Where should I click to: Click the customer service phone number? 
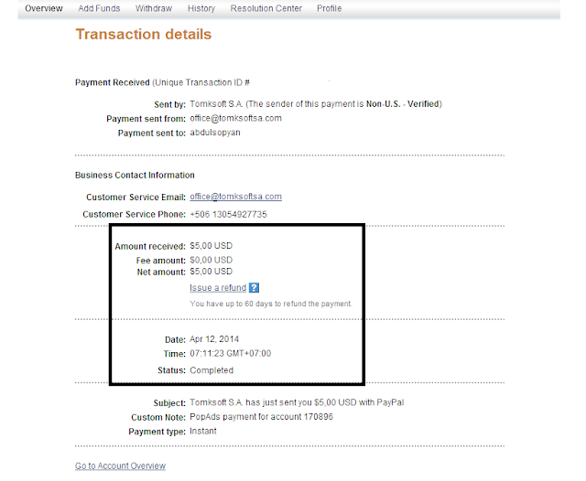click(228, 215)
